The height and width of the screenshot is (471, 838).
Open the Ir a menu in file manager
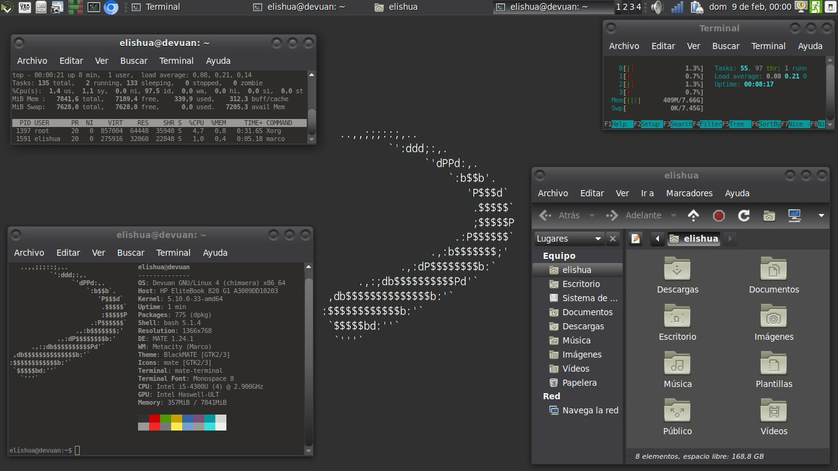tap(647, 193)
